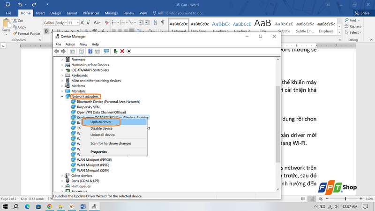The width and height of the screenshot is (375, 211).
Task: Click the Back arrow in Device Manager
Action: [x=57, y=51]
